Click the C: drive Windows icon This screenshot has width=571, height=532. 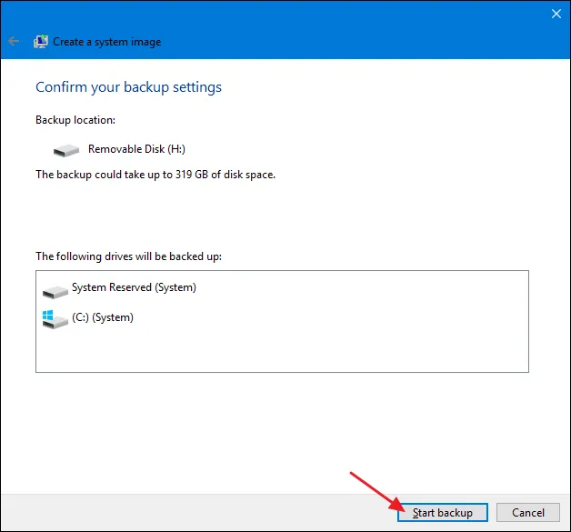tap(55, 319)
